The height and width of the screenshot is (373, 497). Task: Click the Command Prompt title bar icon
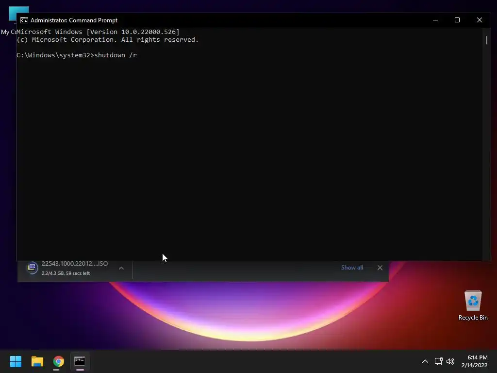[x=24, y=20]
